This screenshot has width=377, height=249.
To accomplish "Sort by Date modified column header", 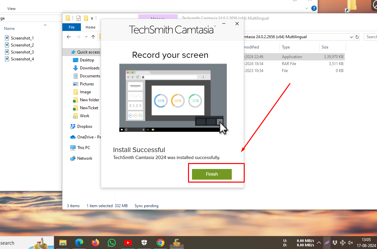I will pyautogui.click(x=251, y=47).
